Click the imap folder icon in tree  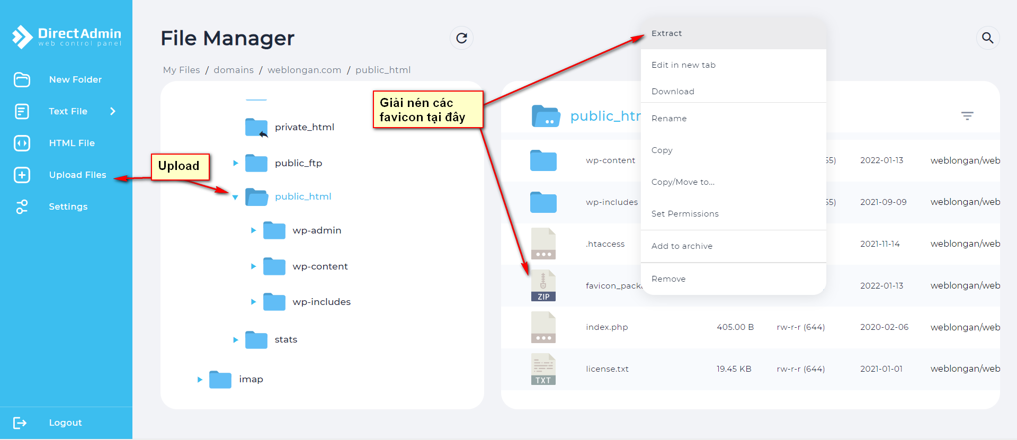point(220,379)
